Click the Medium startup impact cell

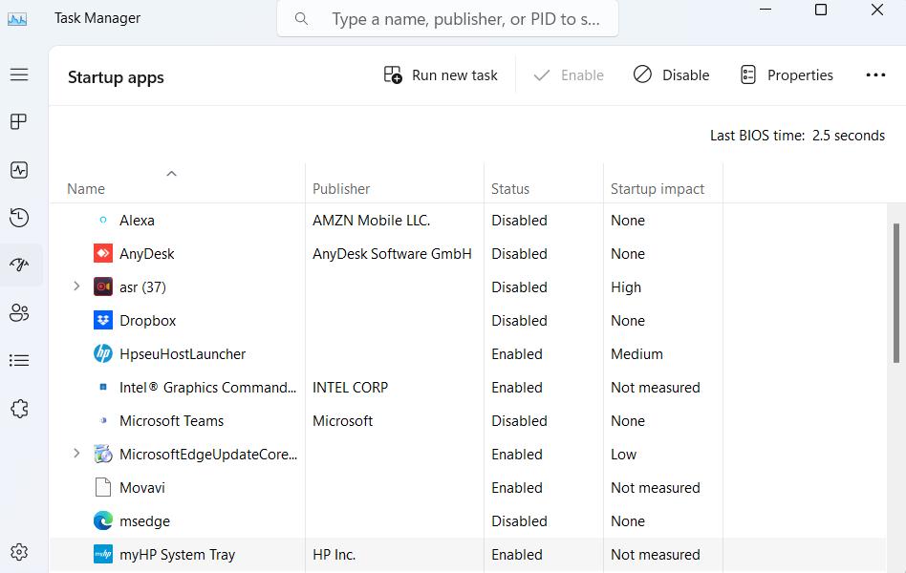(x=636, y=354)
